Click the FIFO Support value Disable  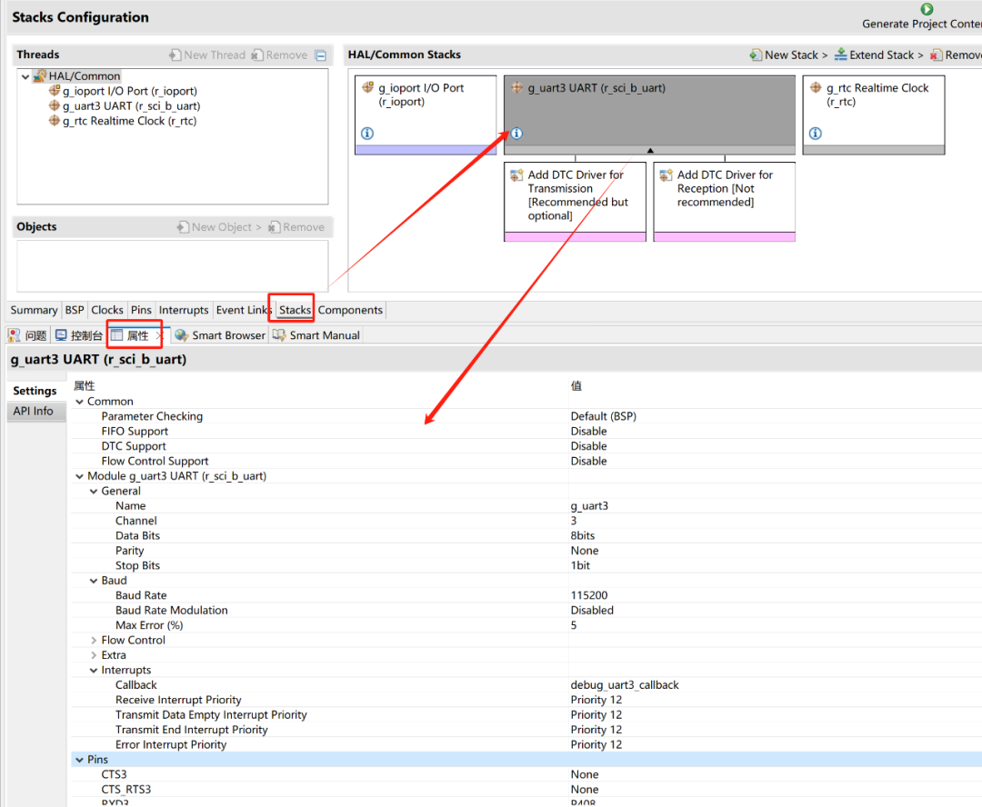coord(588,432)
